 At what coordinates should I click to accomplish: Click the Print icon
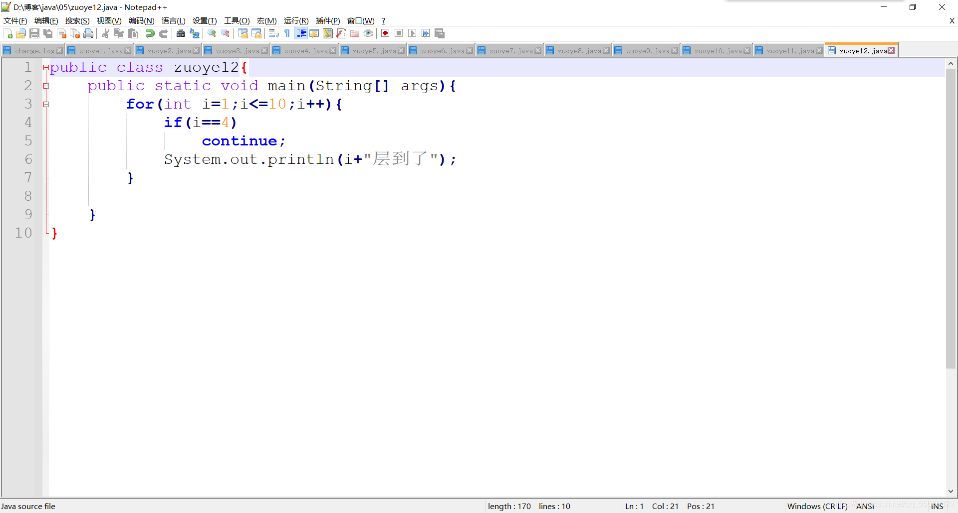click(x=89, y=33)
